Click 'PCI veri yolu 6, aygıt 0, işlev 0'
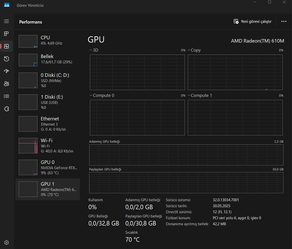 tap(237, 218)
